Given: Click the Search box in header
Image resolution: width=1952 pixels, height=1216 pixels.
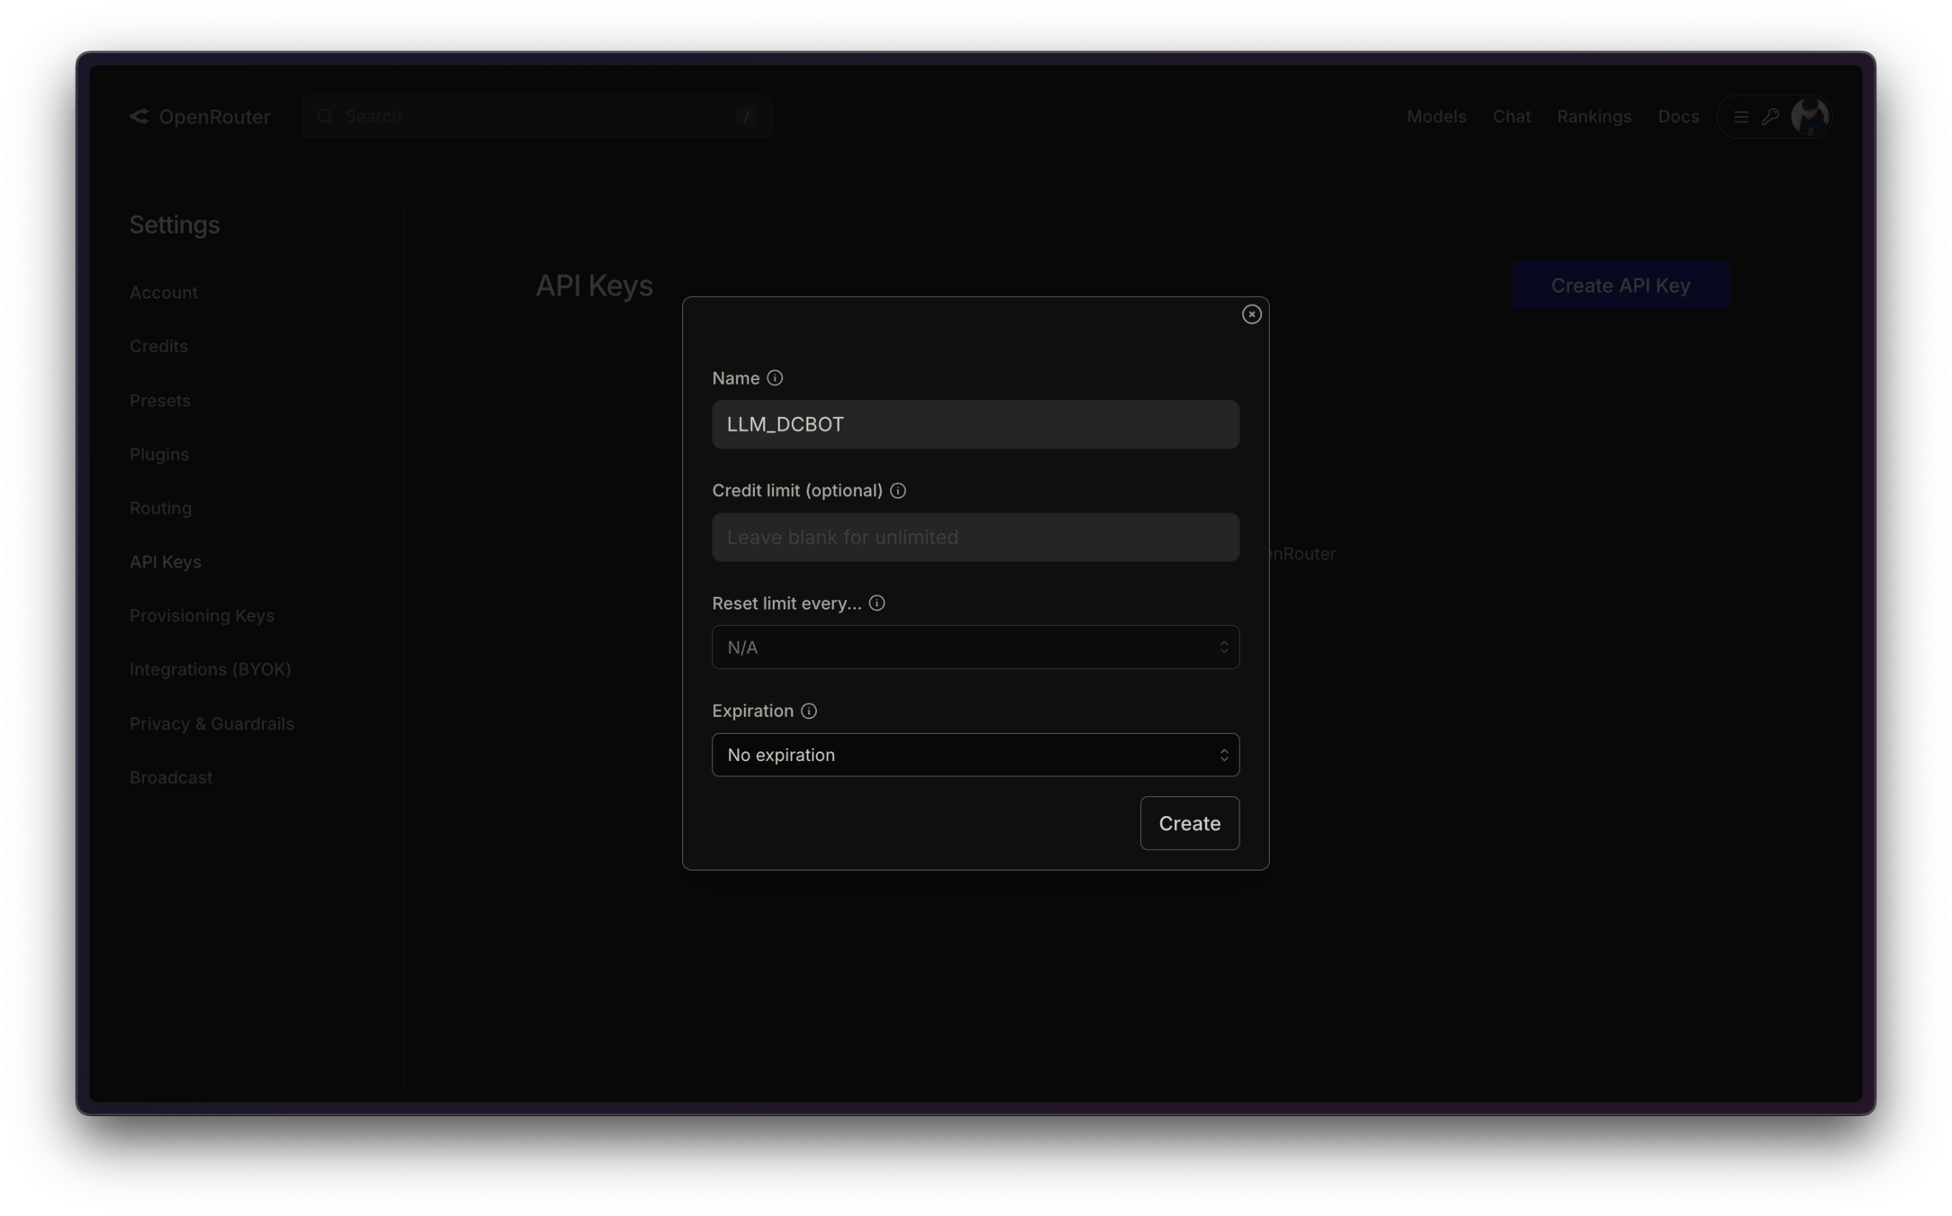Looking at the screenshot, I should click(x=536, y=117).
